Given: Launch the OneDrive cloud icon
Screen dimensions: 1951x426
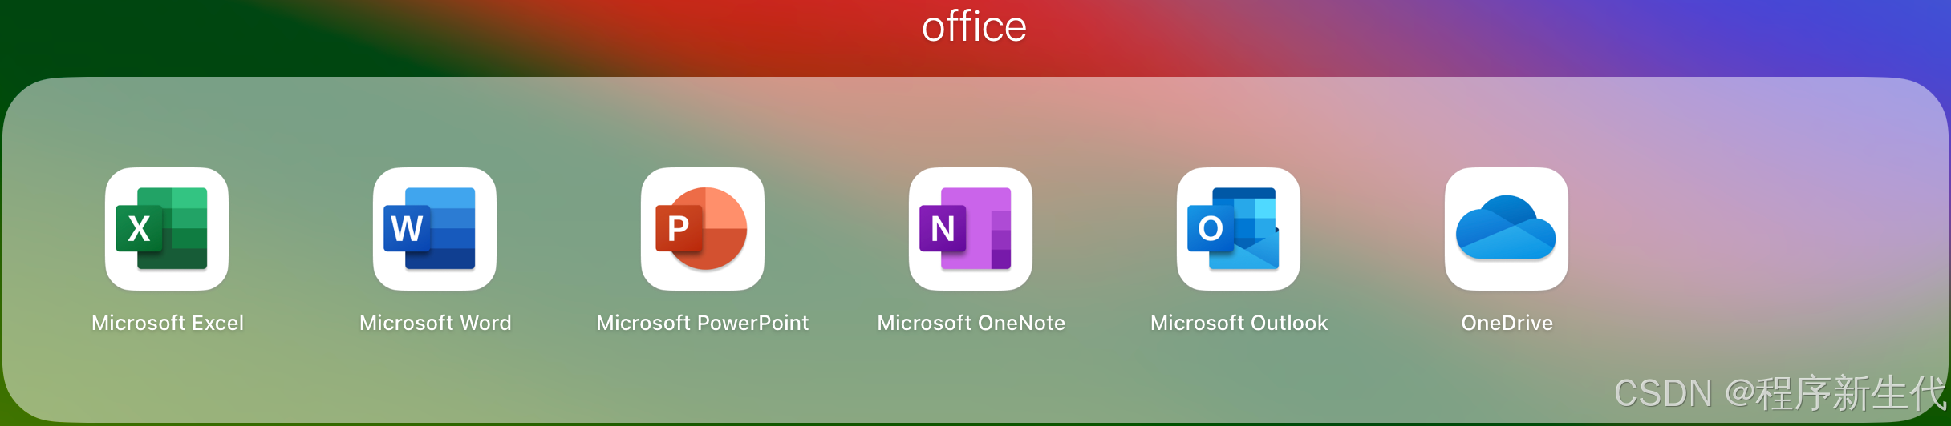Looking at the screenshot, I should (1507, 229).
